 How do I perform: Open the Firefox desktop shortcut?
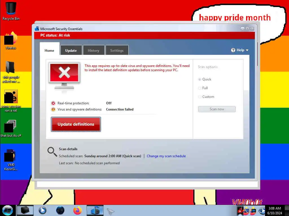(x=11, y=40)
